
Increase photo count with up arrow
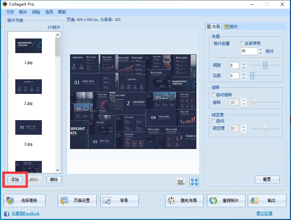pyautogui.click(x=260, y=49)
